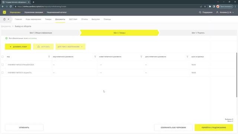
Task: Go forward in the browser
Action: [7, 7]
